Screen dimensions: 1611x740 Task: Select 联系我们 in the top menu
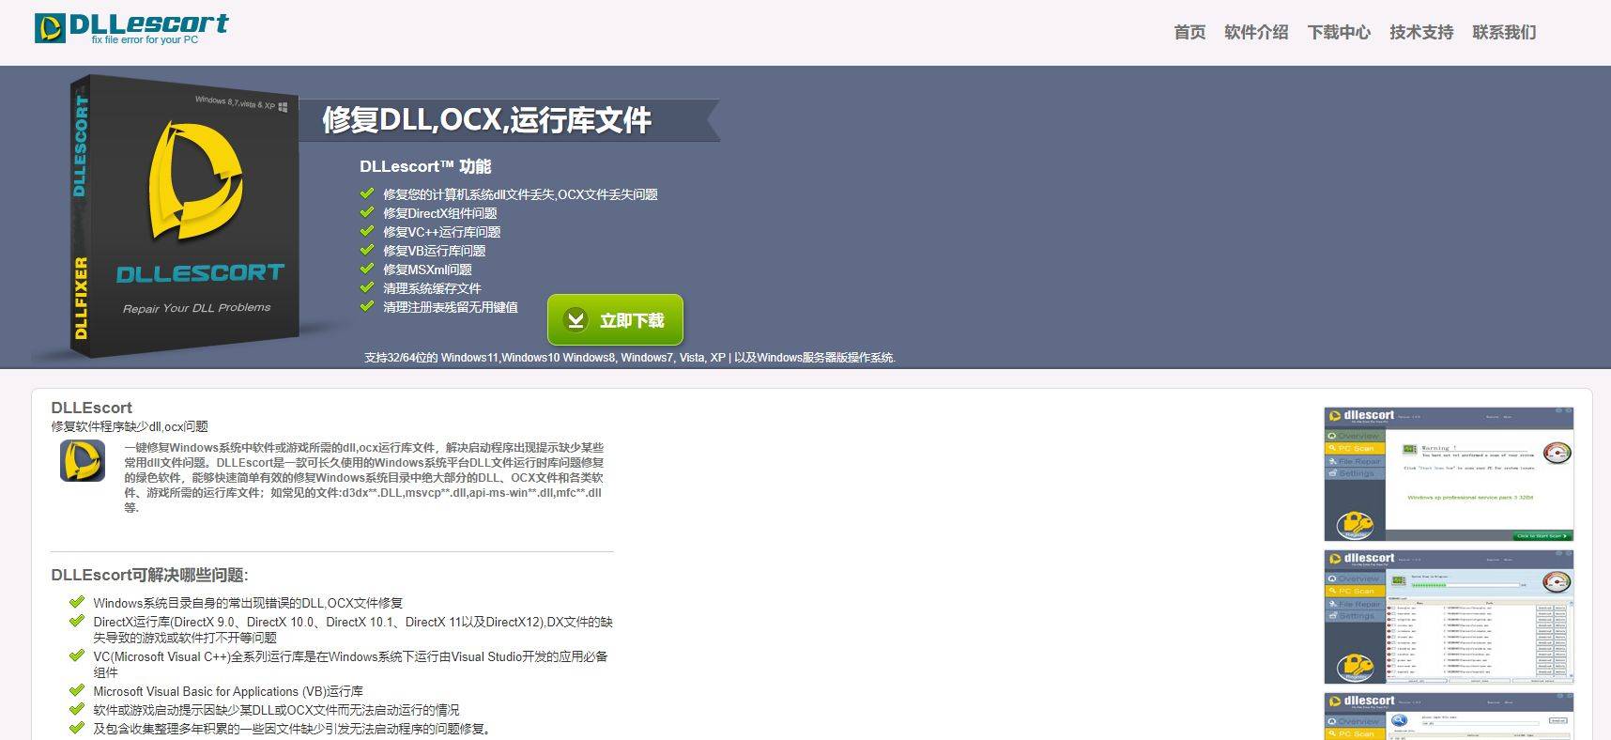click(1504, 32)
